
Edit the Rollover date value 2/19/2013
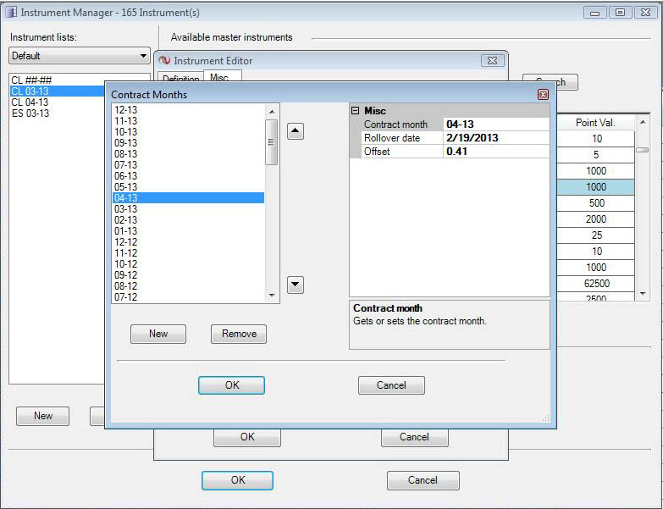coord(496,138)
